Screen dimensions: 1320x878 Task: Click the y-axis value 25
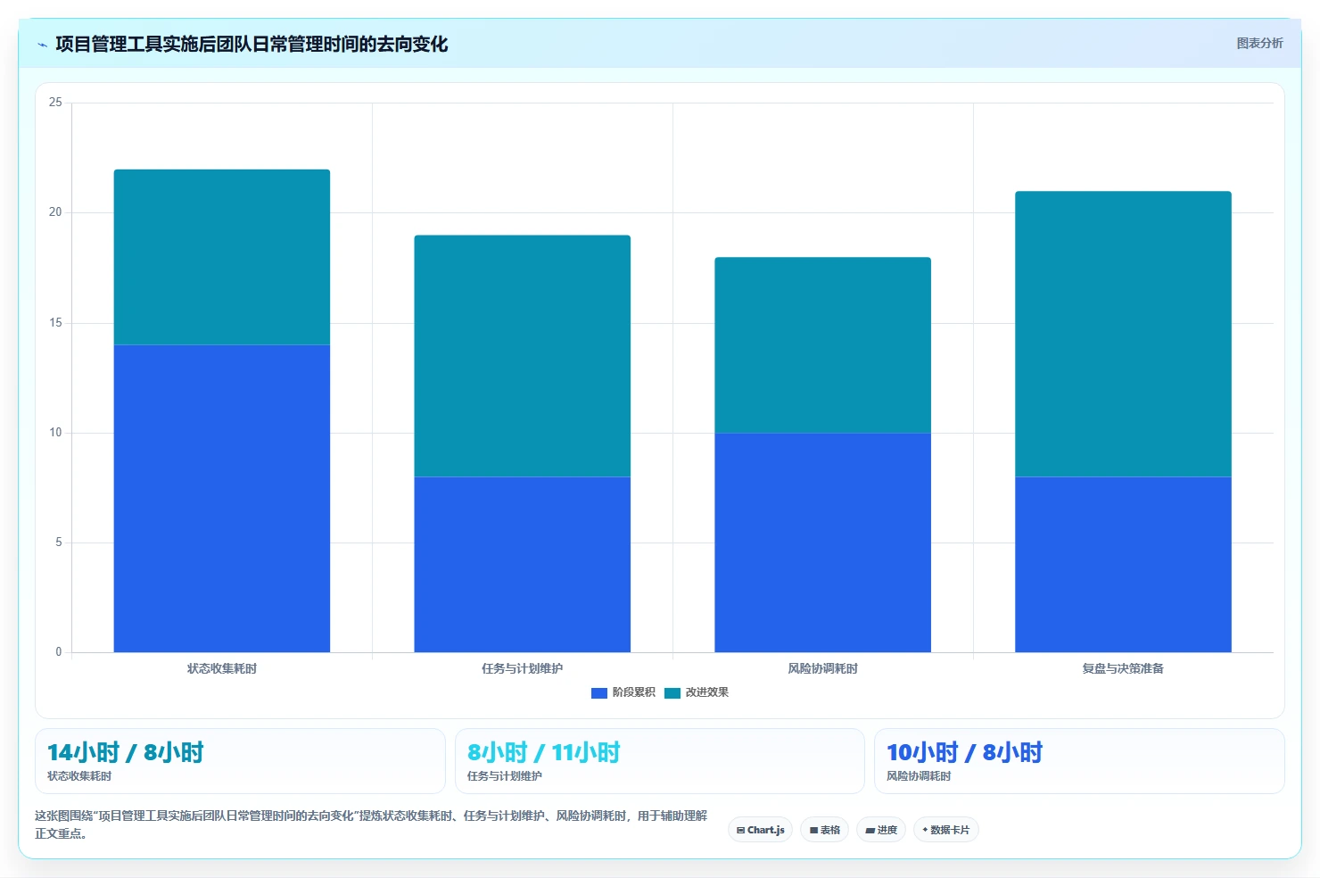coord(55,103)
